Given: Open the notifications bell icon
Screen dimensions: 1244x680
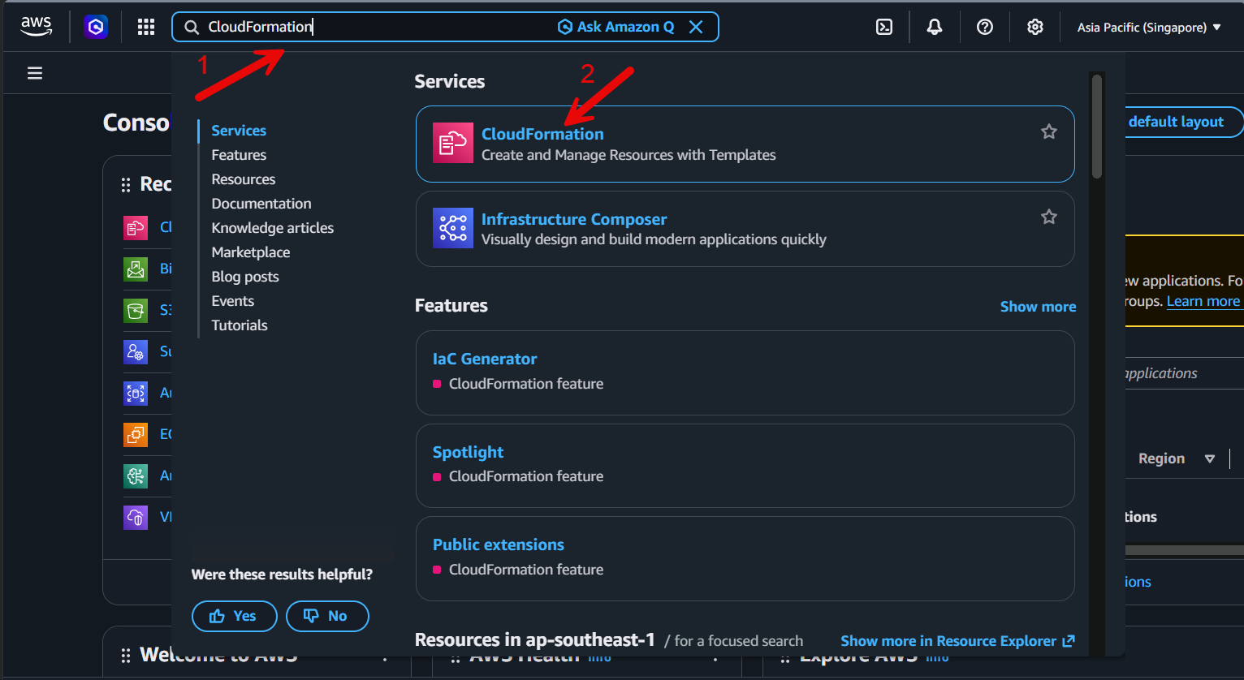Looking at the screenshot, I should [935, 27].
